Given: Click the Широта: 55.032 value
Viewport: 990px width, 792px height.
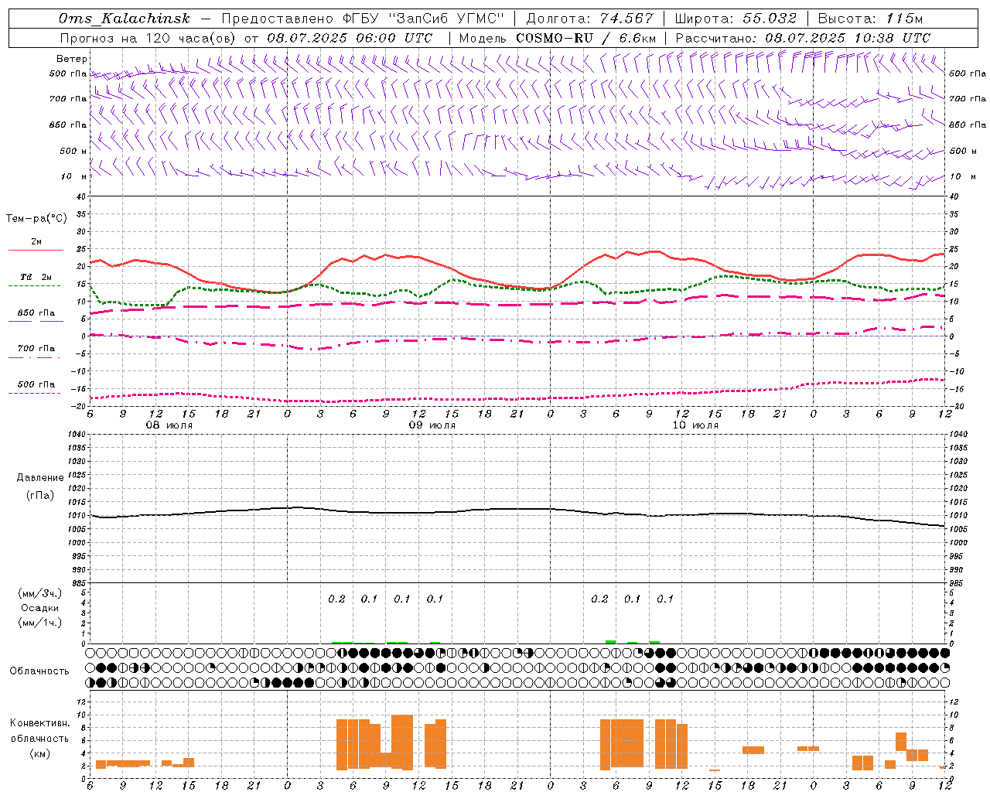Looking at the screenshot, I should pos(736,19).
